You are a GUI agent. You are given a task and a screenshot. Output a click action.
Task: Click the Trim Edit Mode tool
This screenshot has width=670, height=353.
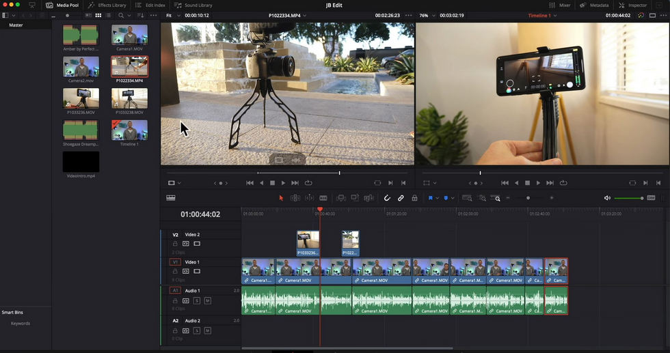pyautogui.click(x=295, y=198)
